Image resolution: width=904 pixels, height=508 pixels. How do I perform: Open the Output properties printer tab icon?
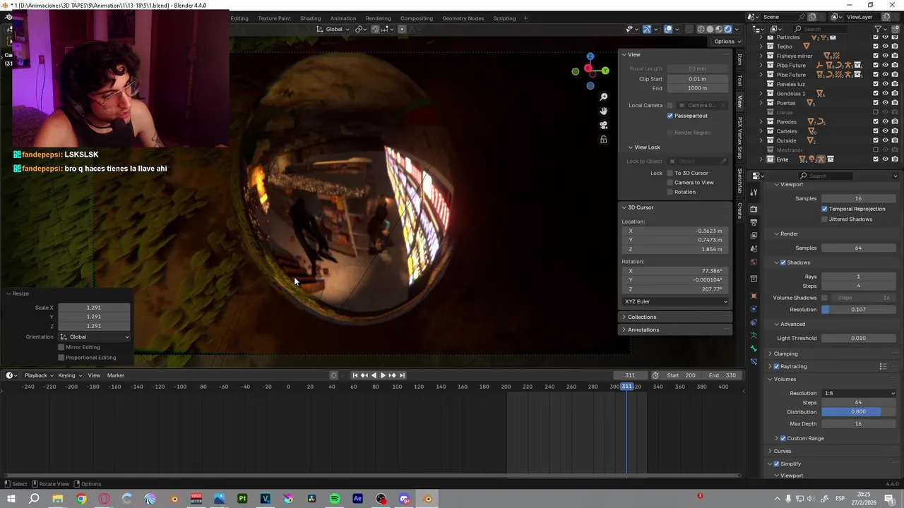754,222
